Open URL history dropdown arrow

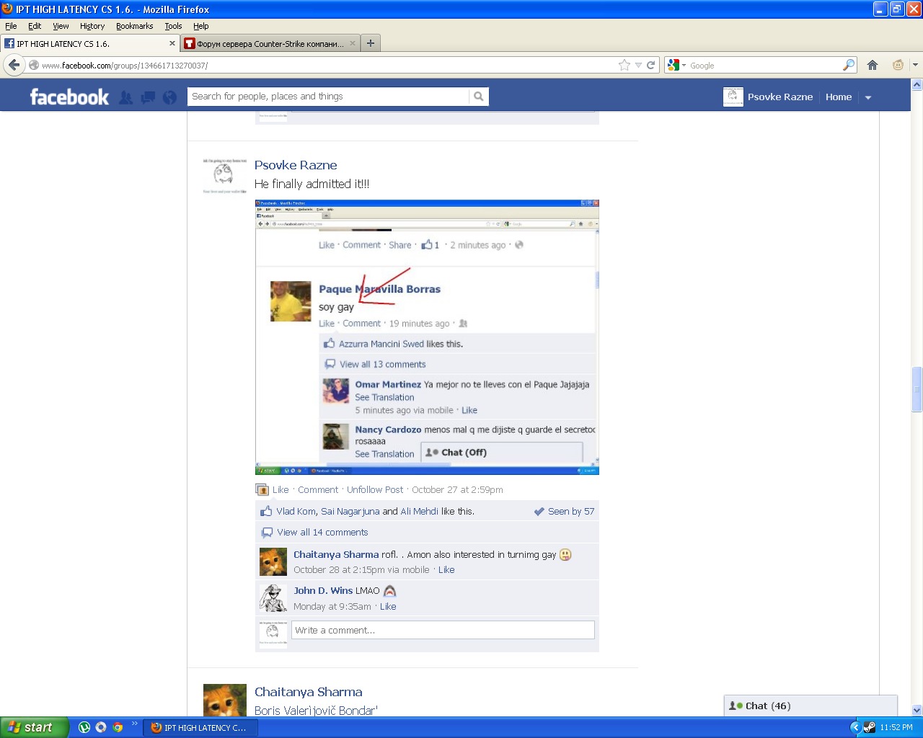coord(638,65)
